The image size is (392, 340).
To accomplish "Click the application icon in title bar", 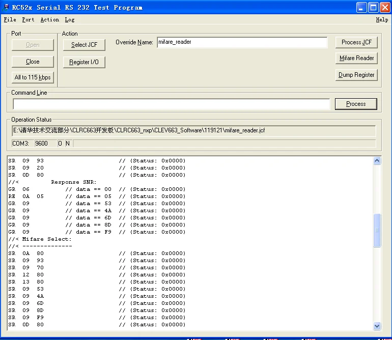I will [x=6, y=7].
